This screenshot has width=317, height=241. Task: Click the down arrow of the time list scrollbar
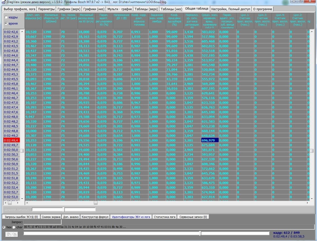coord(22,198)
